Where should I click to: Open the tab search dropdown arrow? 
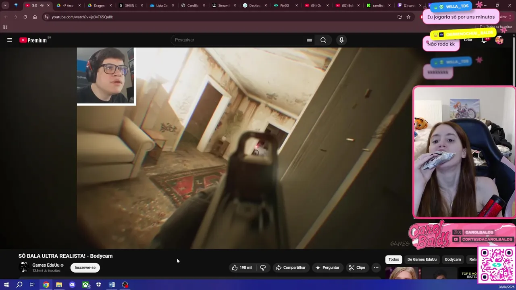tap(5, 5)
